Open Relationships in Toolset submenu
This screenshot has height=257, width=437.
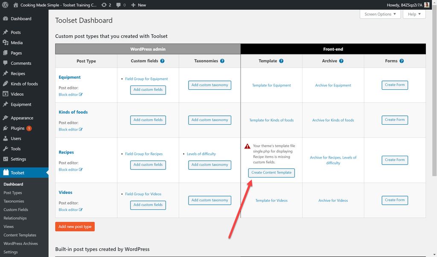(x=15, y=218)
